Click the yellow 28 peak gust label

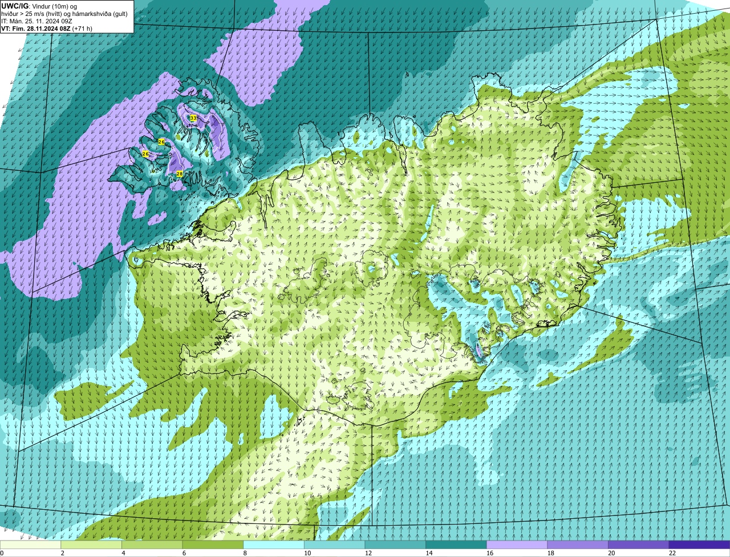(179, 174)
